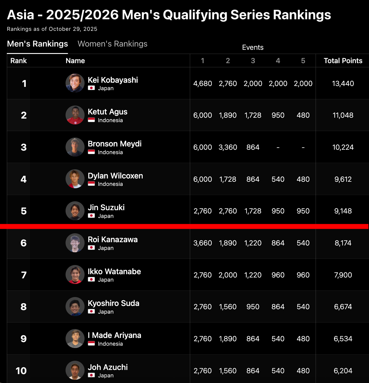
Task: Click Dylan Wilcoxen's avatar image
Action: pos(75,179)
